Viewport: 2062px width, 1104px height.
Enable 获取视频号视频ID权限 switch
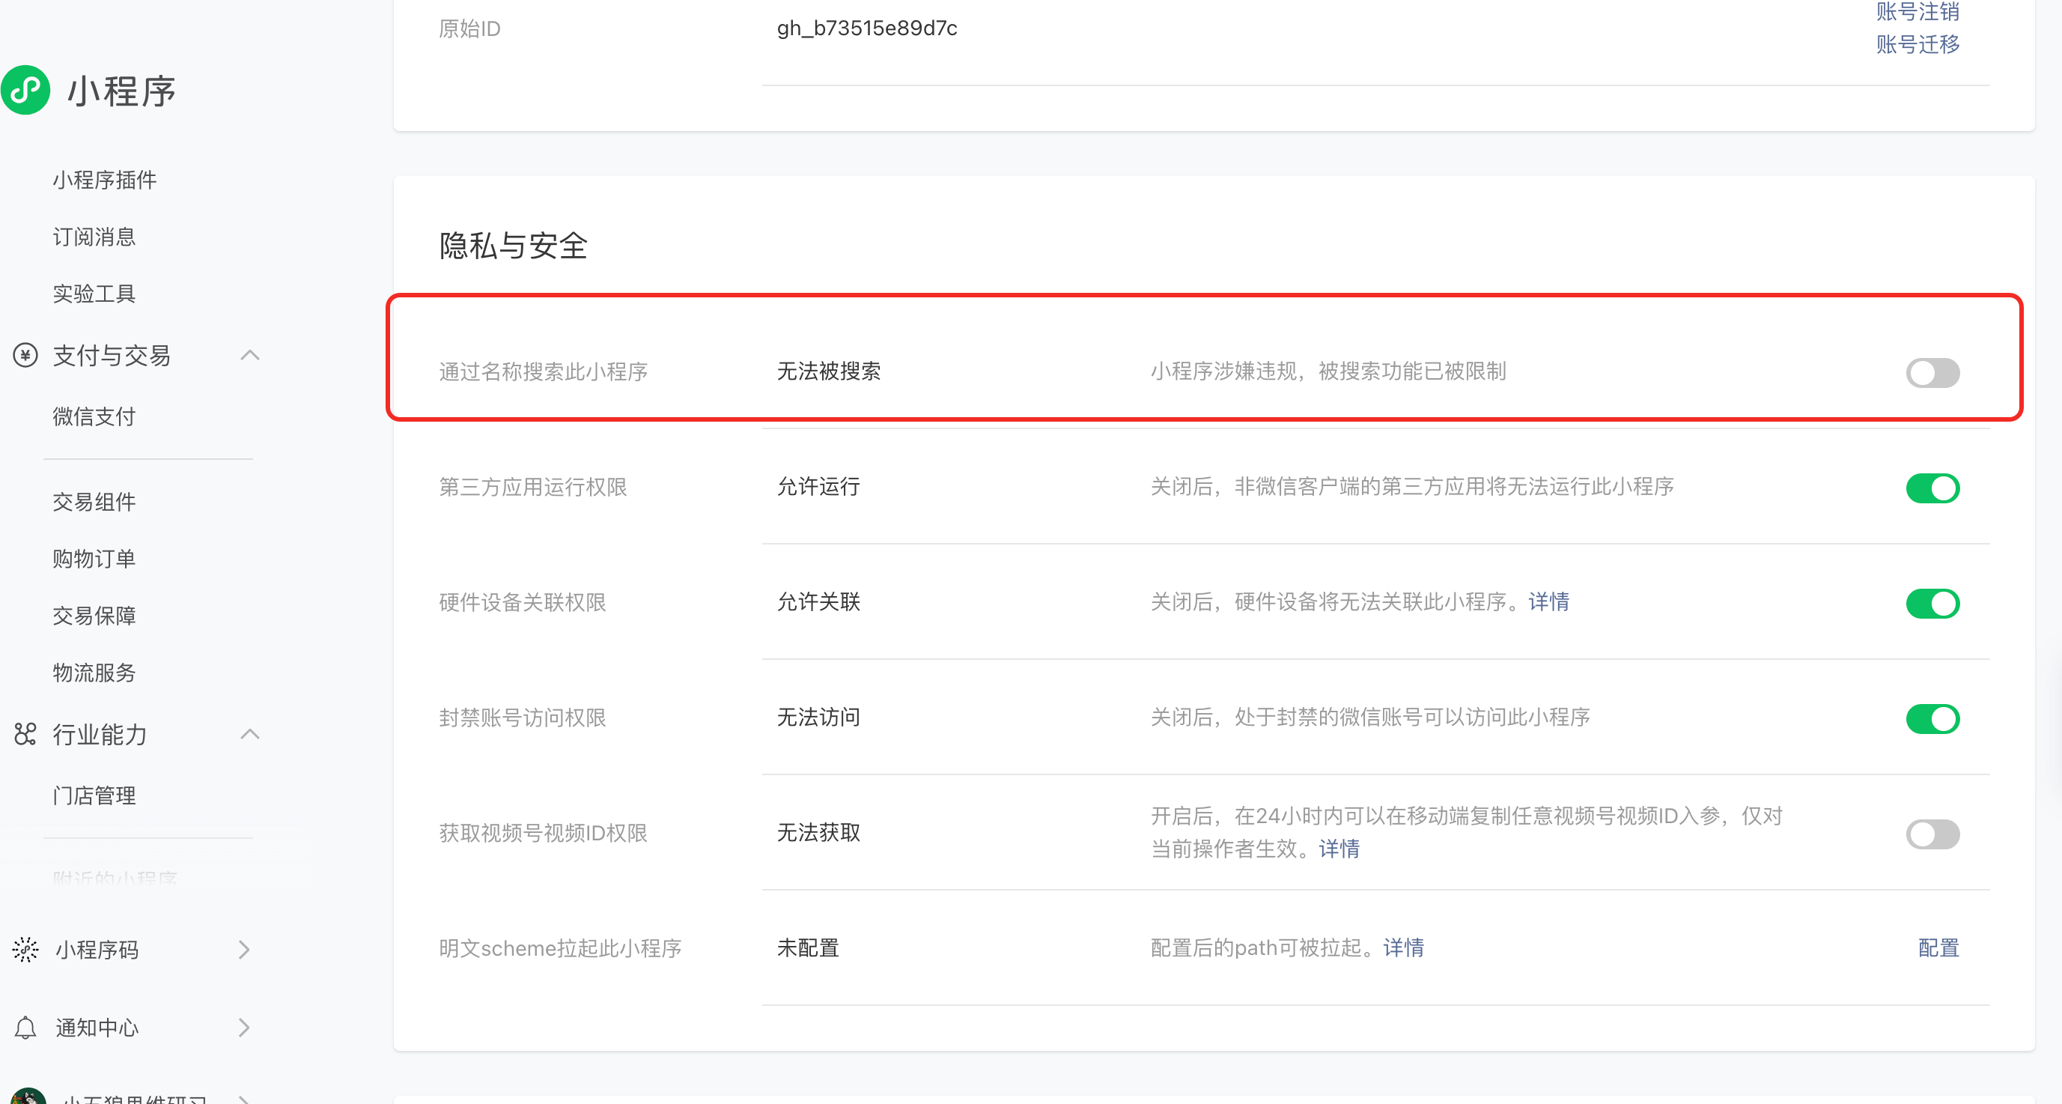(1932, 834)
